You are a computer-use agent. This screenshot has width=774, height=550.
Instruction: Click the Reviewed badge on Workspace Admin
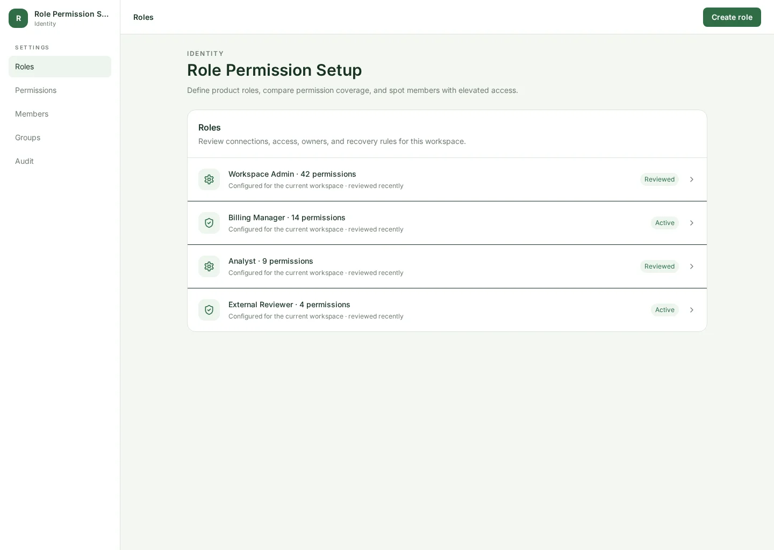pyautogui.click(x=660, y=179)
